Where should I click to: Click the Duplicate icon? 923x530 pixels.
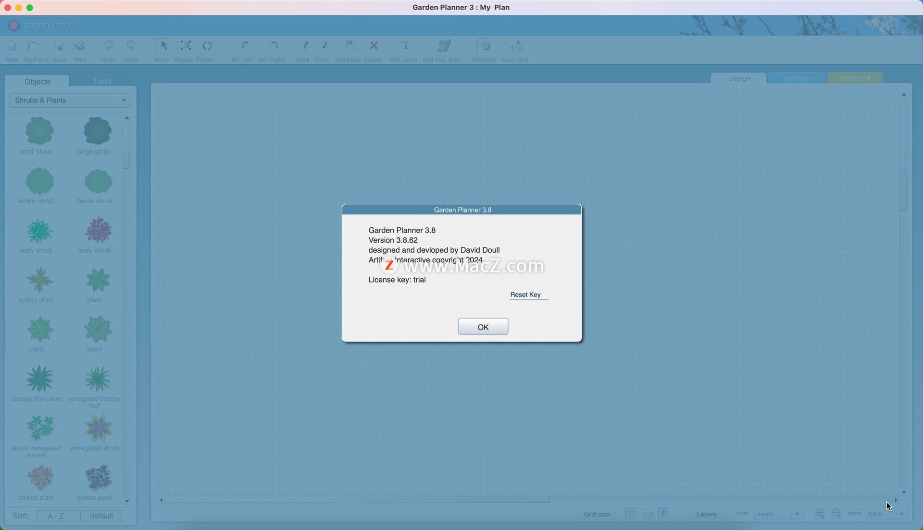[350, 46]
